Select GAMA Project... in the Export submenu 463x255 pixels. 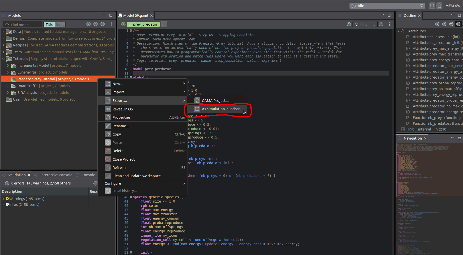pyautogui.click(x=217, y=101)
